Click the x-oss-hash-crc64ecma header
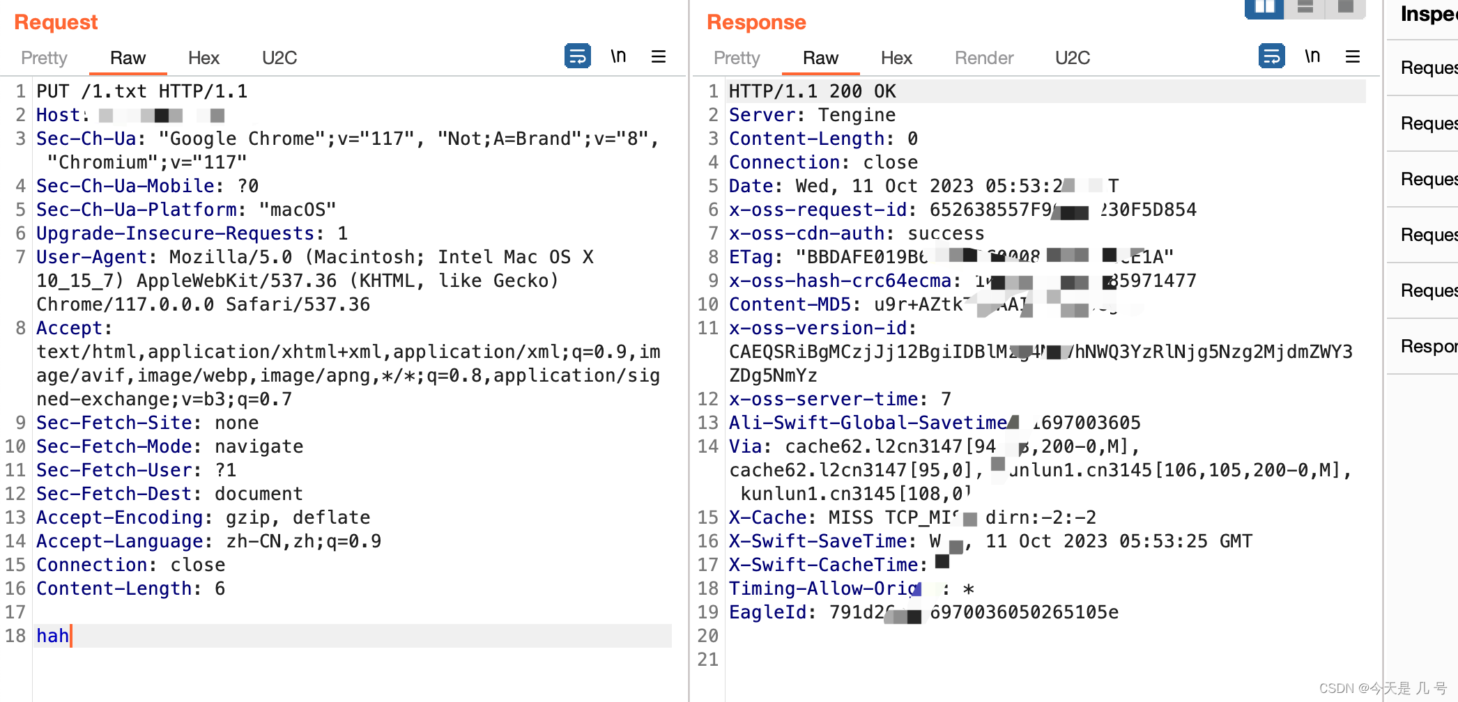Viewport: 1458px width, 702px height. coord(963,281)
